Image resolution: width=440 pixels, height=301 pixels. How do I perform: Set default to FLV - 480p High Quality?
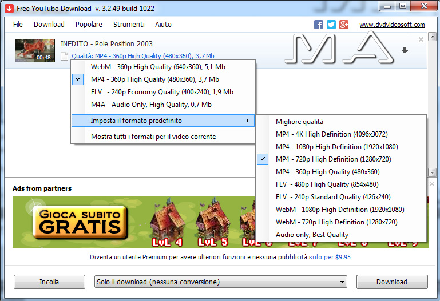[341, 184]
